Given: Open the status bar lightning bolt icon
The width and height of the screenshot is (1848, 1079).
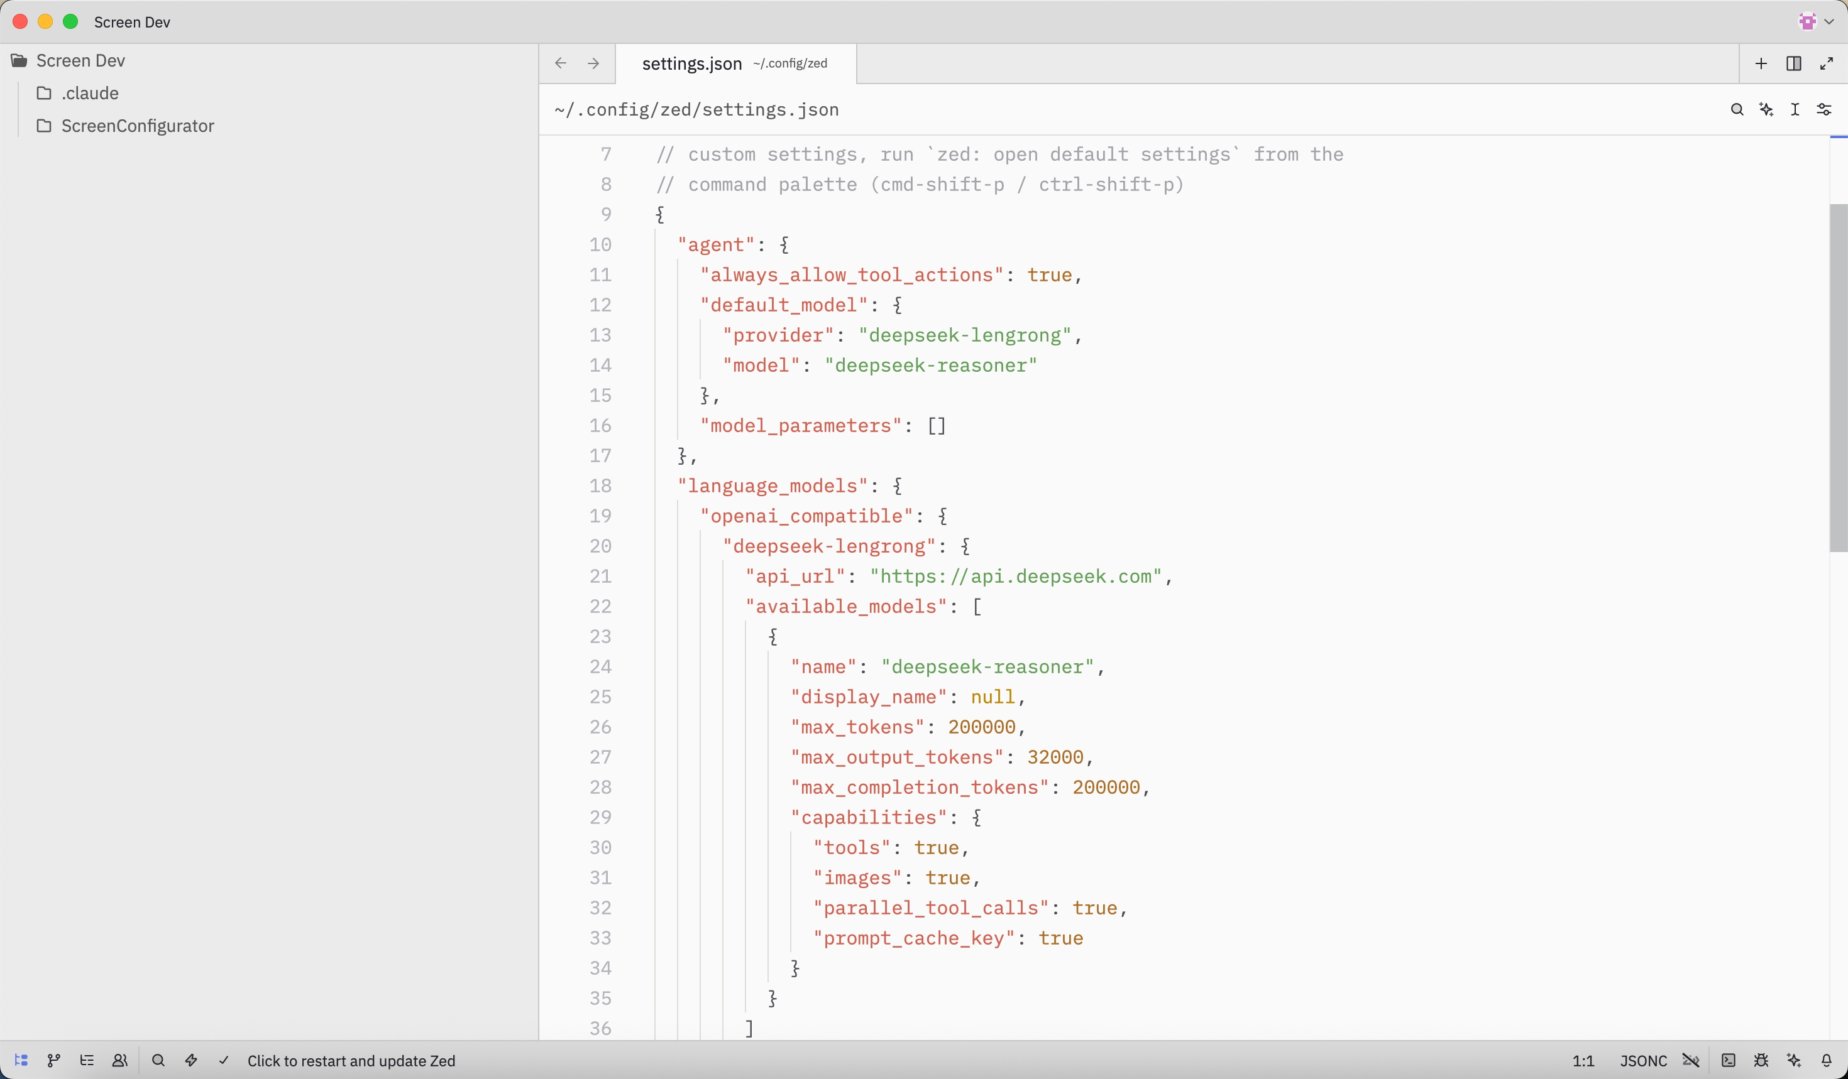Looking at the screenshot, I should pos(190,1060).
